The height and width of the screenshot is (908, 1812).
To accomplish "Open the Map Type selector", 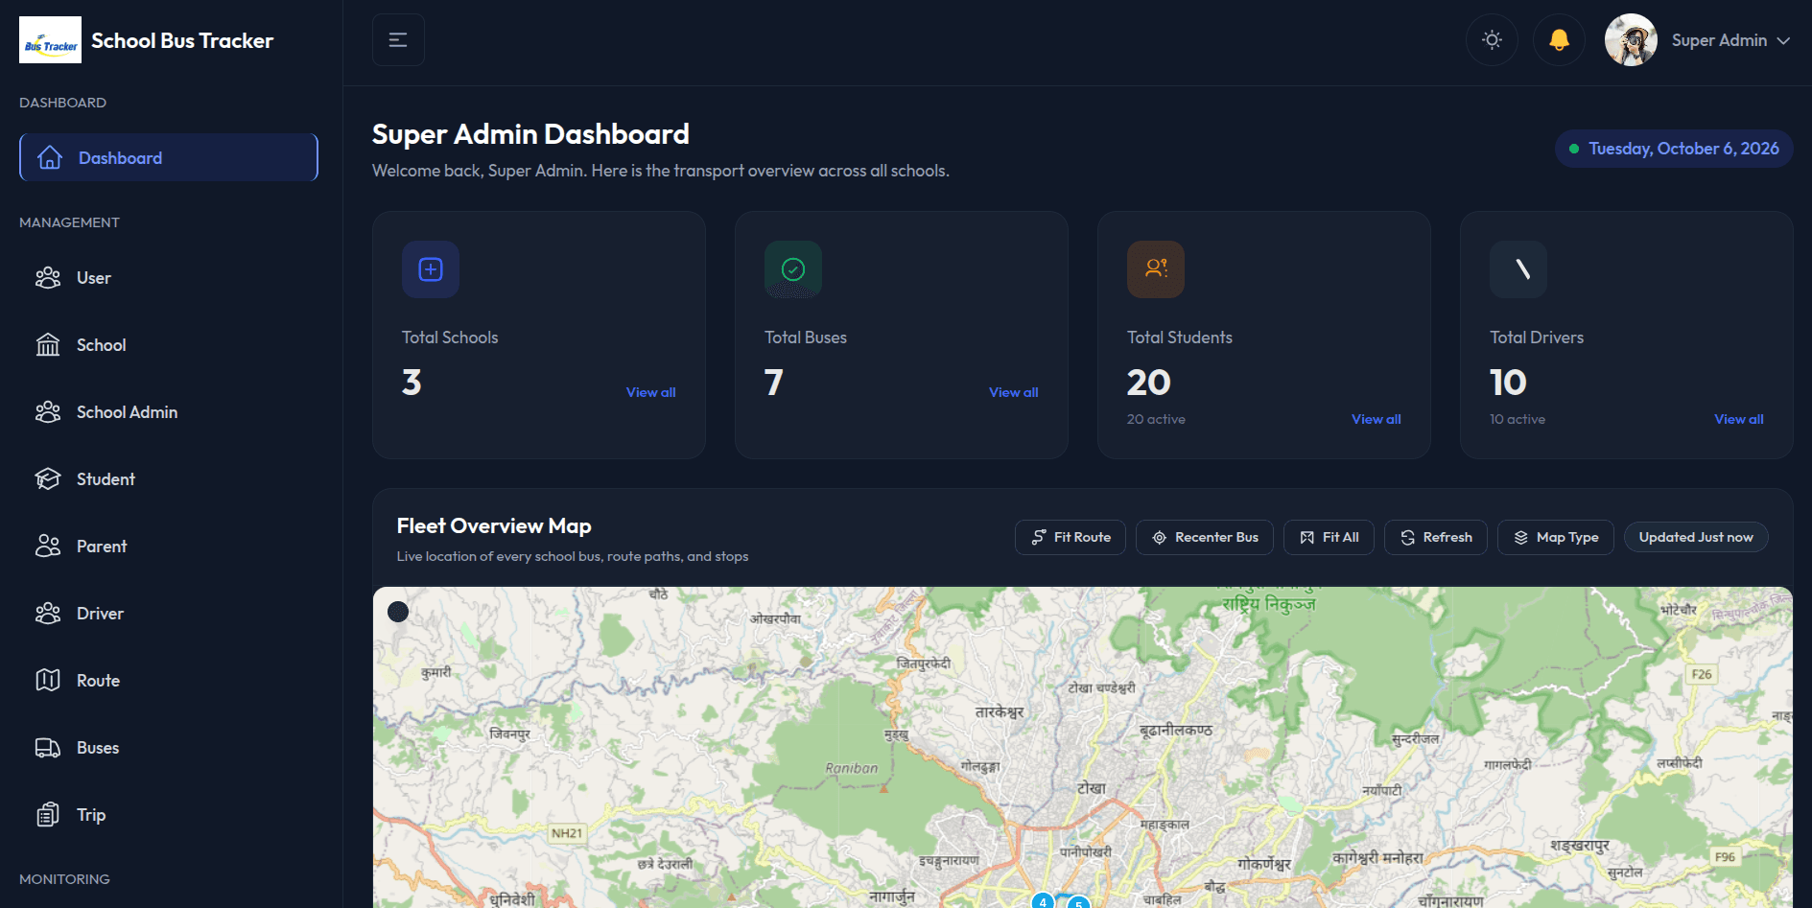I will coord(1556,537).
